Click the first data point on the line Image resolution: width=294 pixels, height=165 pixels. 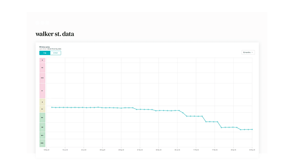coord(52,107)
